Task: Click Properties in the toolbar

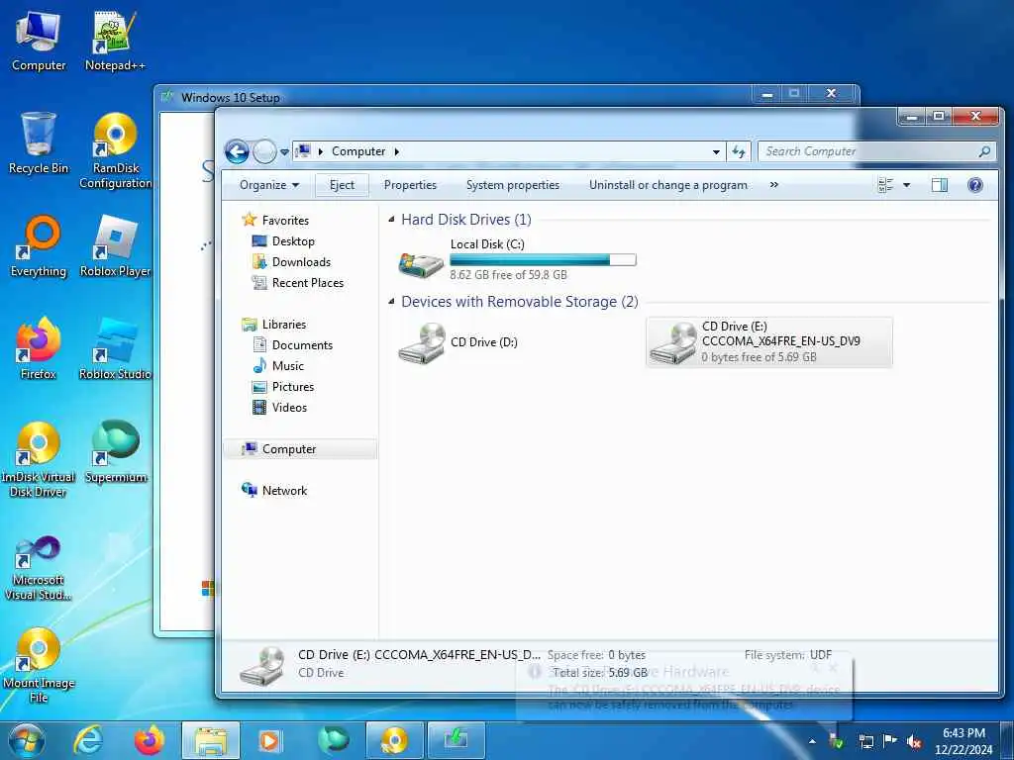Action: coord(410,185)
